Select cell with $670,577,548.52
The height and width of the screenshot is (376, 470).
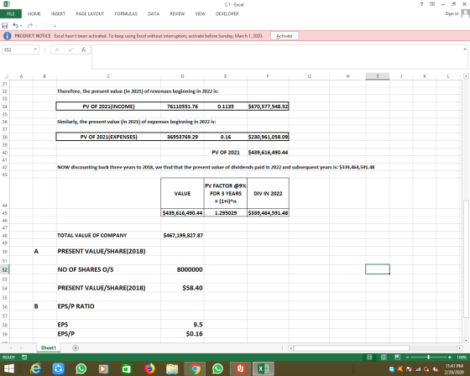click(x=268, y=107)
